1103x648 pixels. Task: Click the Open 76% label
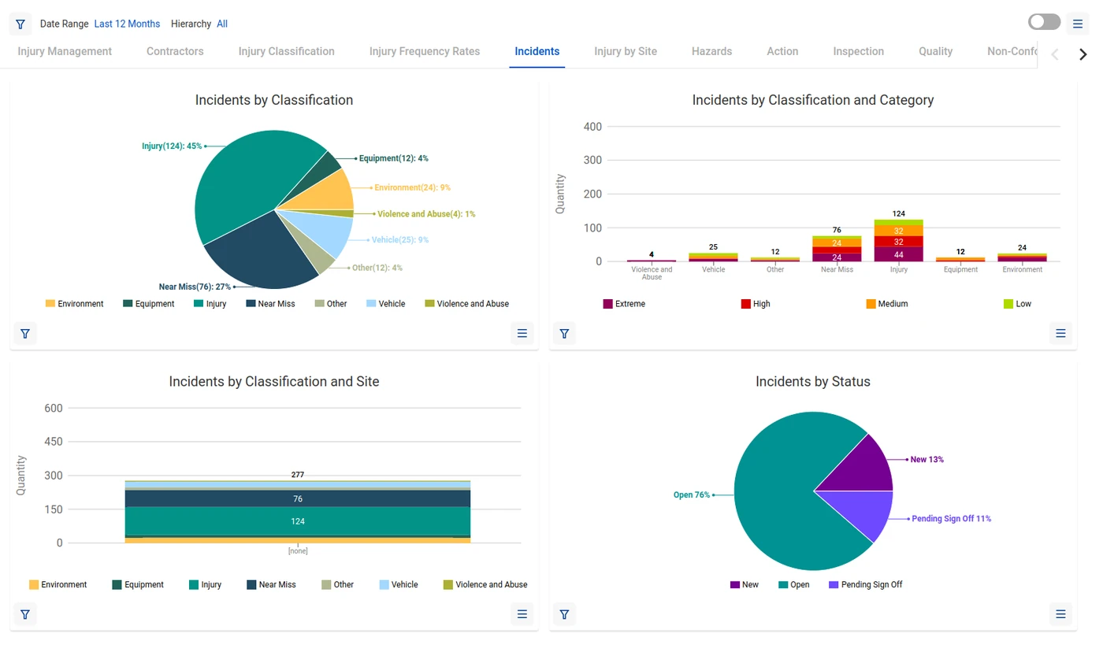[x=692, y=495]
